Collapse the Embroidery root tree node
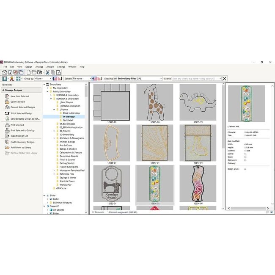 coord(44,84)
